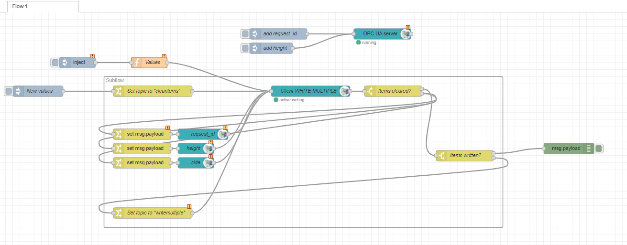Click the output port of the Values node
Image resolution: width=627 pixels, height=245 pixels.
pyautogui.click(x=167, y=63)
